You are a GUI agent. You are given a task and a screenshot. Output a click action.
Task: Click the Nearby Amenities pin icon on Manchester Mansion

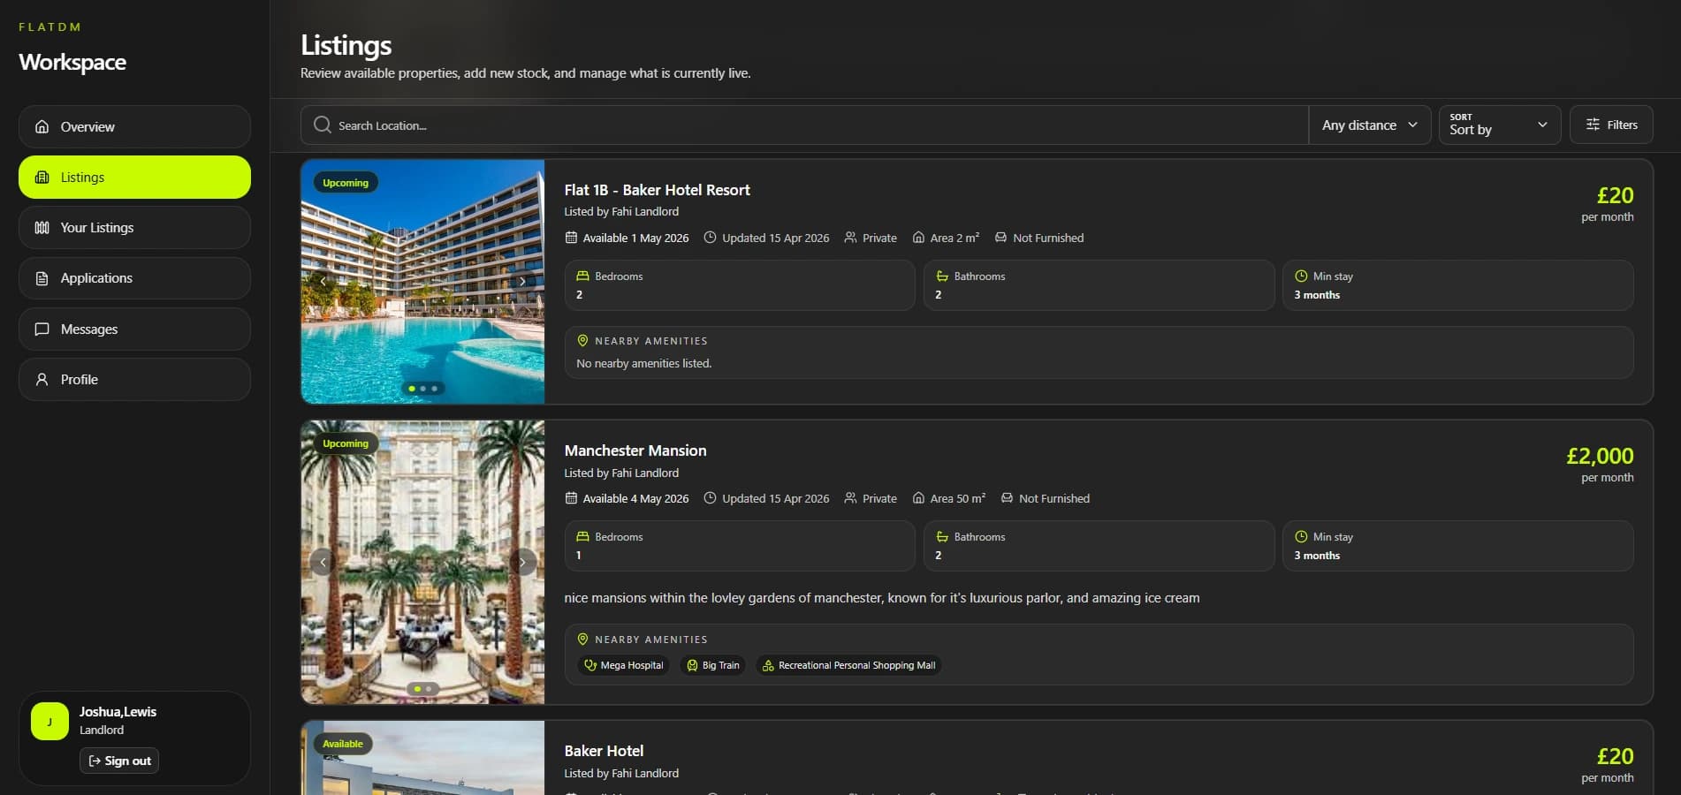pyautogui.click(x=582, y=640)
